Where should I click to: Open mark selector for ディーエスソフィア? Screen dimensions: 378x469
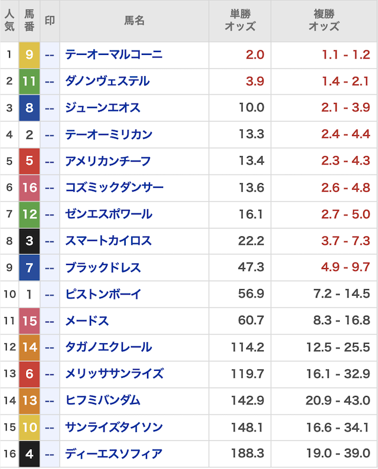point(50,454)
